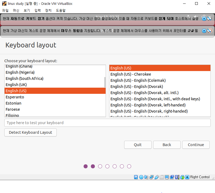Open the recording status indicator
215x193 pixels.
pyautogui.click(x=172, y=177)
